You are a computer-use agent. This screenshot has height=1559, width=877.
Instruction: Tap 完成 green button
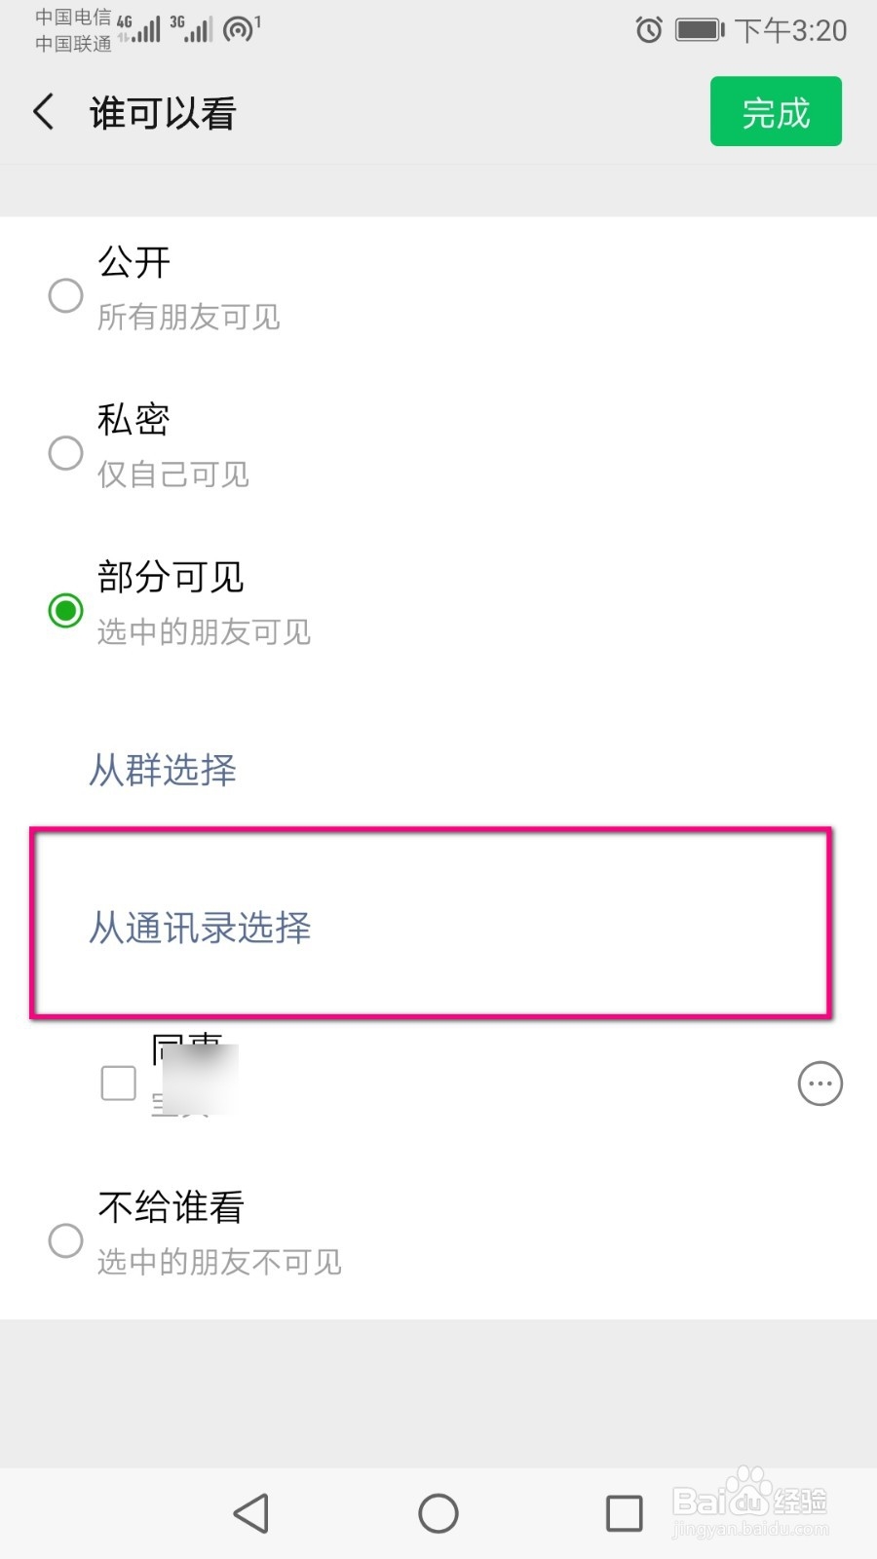coord(776,111)
